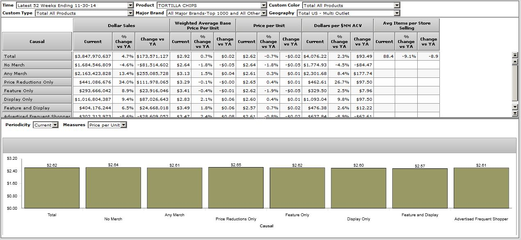This screenshot has height=240, width=521.
Task: Expand the Geography dropdown
Action: (x=396, y=13)
